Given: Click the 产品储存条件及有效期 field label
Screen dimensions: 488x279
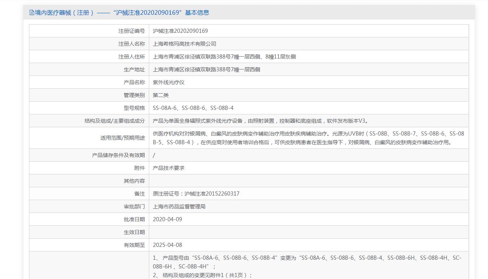Looking at the screenshot, I should coord(118,155).
